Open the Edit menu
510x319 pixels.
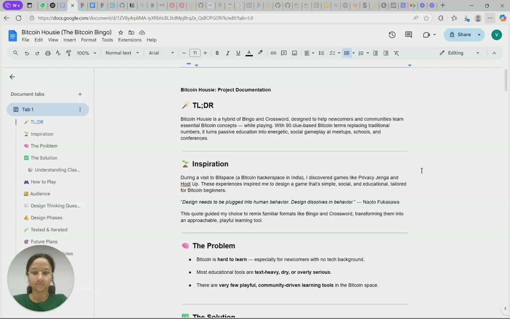pos(39,40)
